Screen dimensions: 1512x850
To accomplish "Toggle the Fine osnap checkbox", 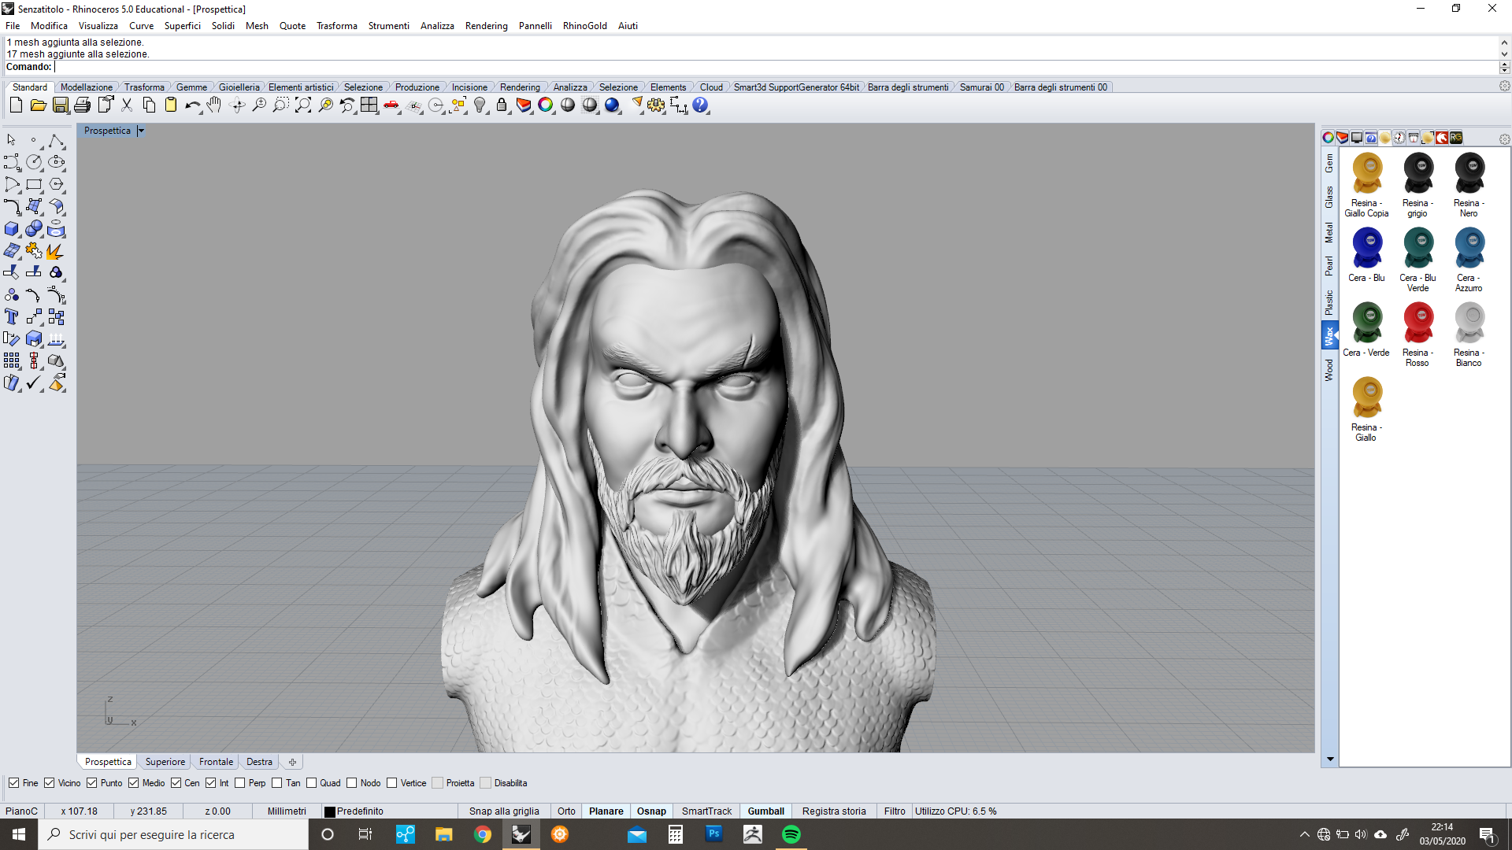I will click(13, 783).
